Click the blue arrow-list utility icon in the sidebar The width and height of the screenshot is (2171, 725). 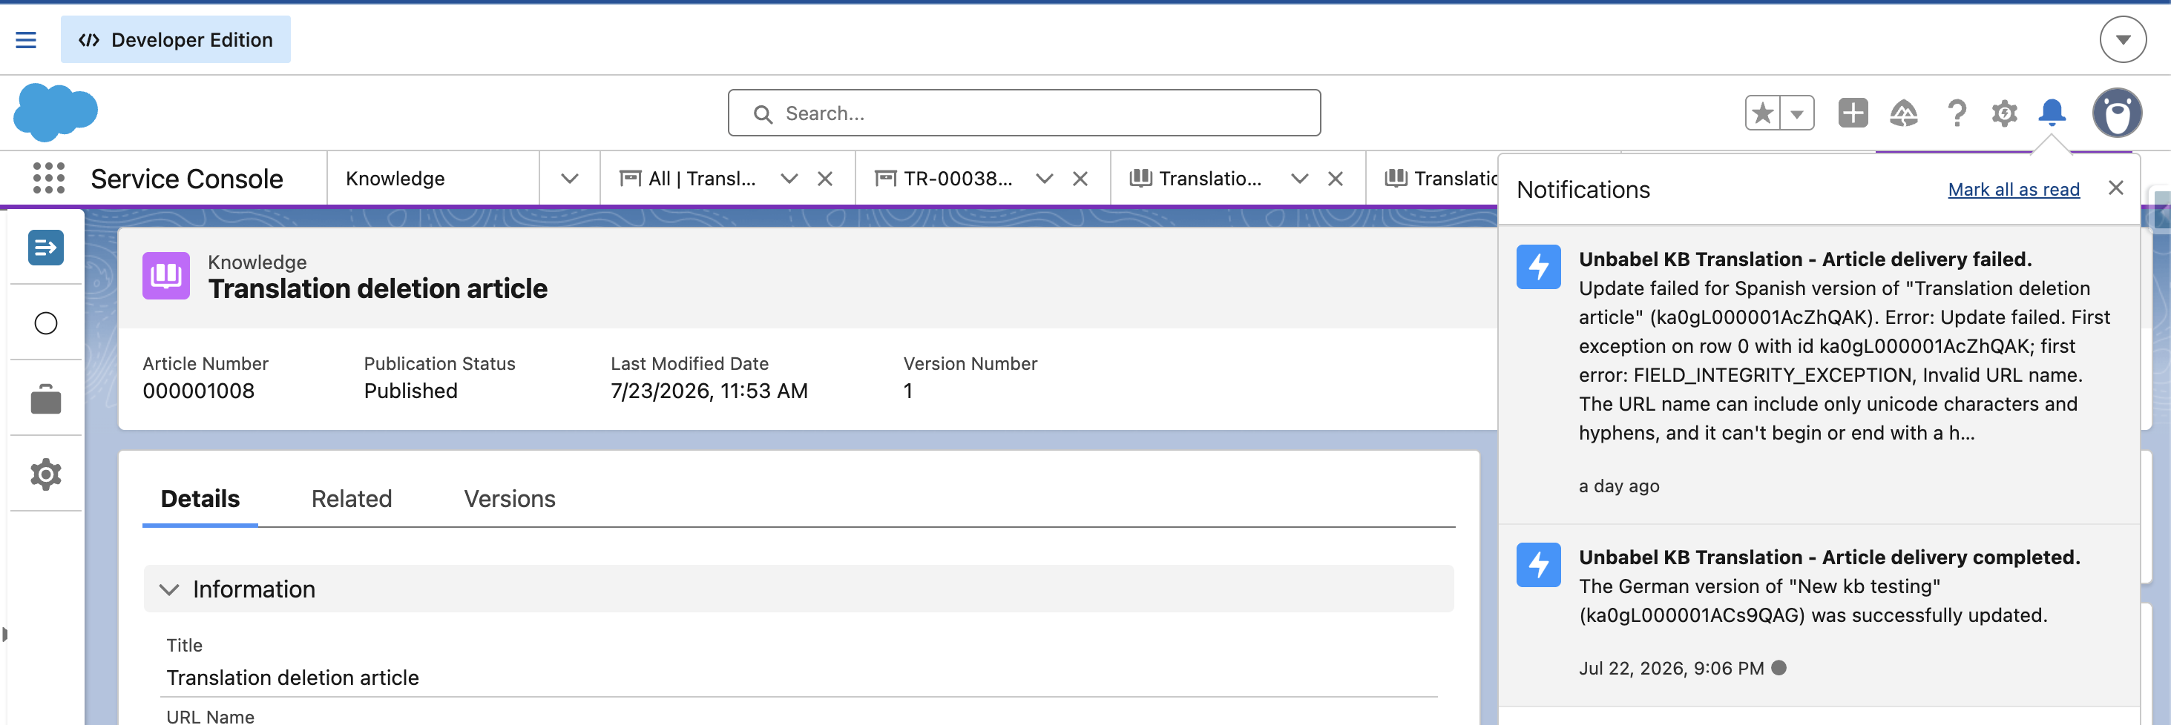tap(45, 248)
